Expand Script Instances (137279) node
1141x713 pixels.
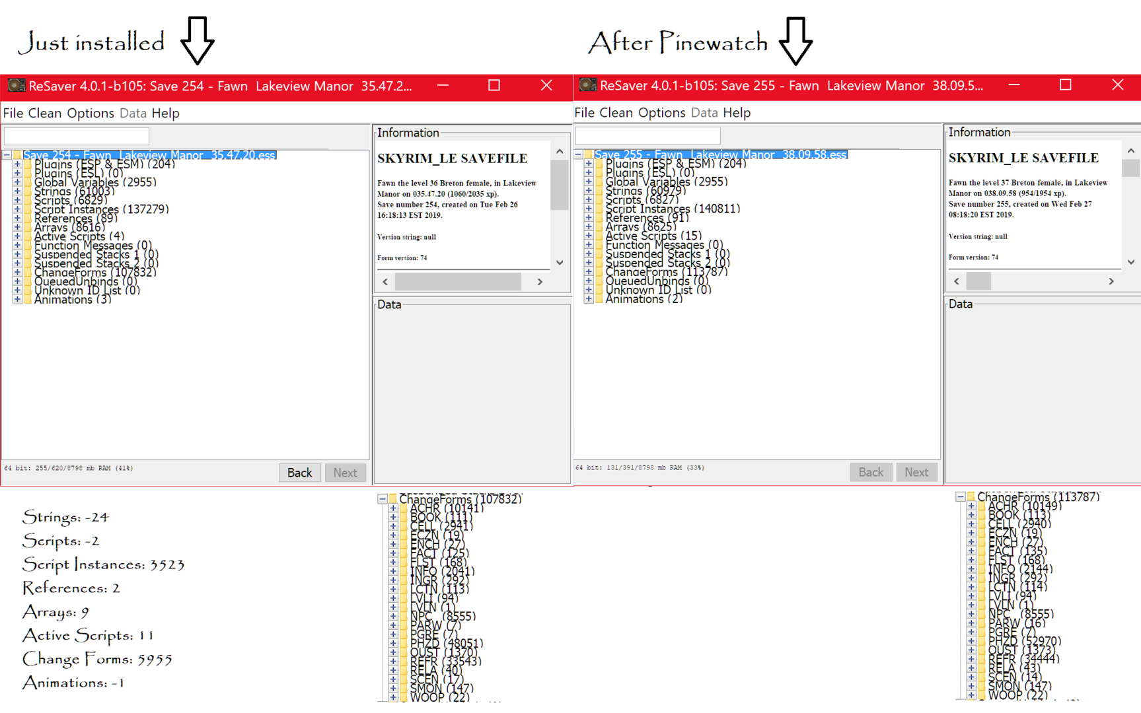click(x=17, y=209)
